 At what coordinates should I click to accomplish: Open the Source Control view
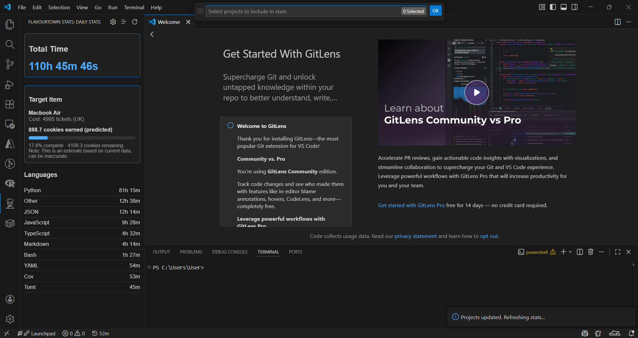click(10, 64)
